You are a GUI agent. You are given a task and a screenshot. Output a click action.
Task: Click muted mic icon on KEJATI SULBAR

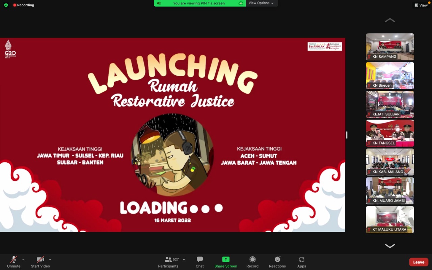point(369,114)
